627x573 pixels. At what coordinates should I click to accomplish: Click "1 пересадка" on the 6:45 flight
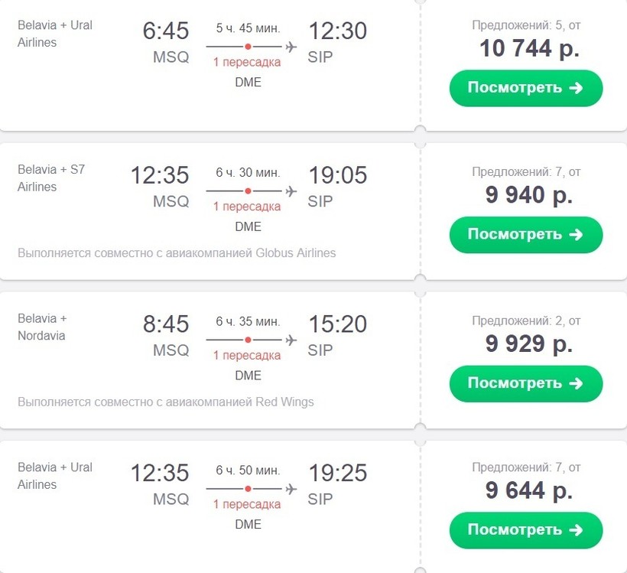[x=247, y=62]
